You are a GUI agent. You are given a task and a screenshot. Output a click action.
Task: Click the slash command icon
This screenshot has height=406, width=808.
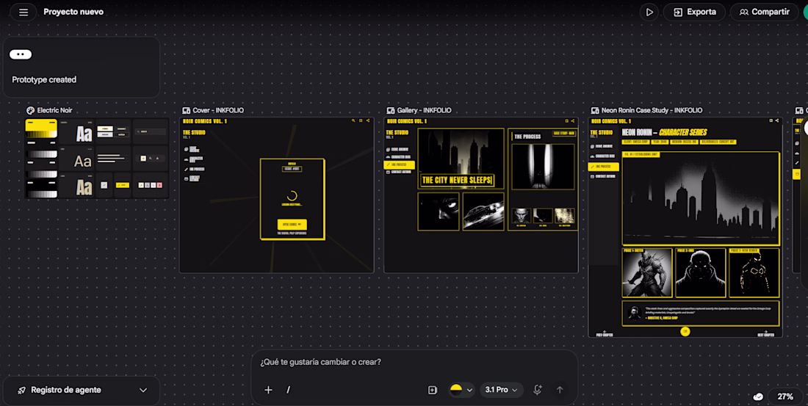[x=288, y=390]
